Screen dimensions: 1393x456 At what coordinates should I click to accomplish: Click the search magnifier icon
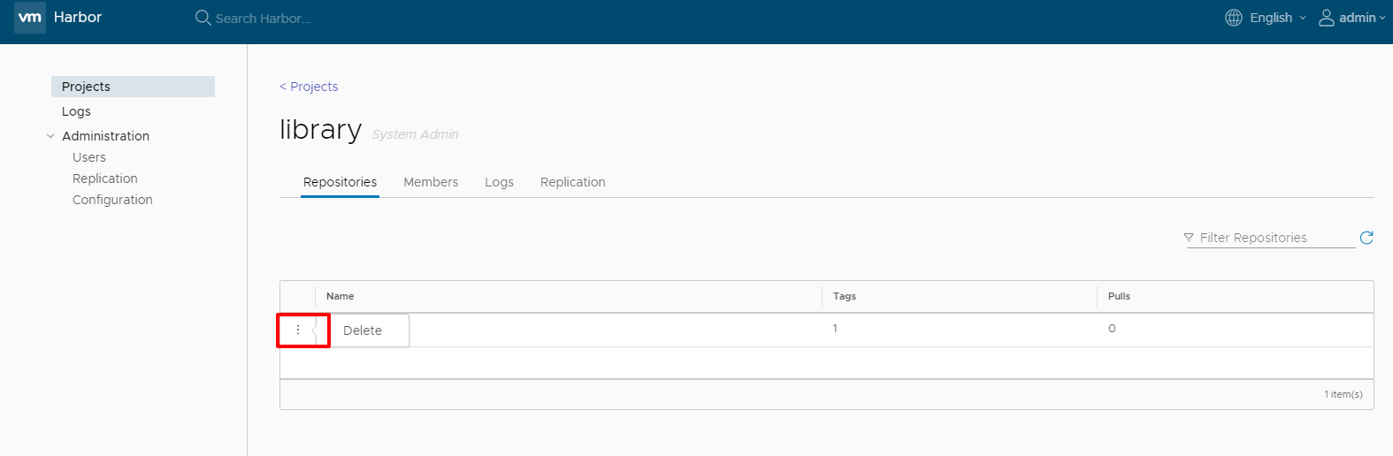point(203,18)
